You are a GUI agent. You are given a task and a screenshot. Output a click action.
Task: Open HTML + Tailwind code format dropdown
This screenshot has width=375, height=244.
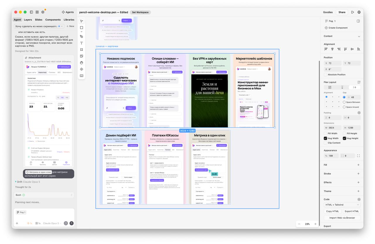tap(342, 205)
